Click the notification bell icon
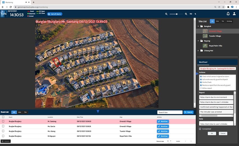Image resolution: width=239 pixels, height=146 pixels. [x=228, y=14]
